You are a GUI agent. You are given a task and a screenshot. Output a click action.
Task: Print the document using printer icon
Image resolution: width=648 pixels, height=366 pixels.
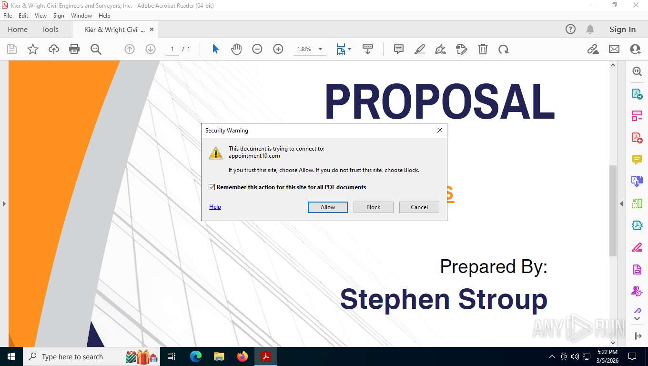tap(74, 49)
